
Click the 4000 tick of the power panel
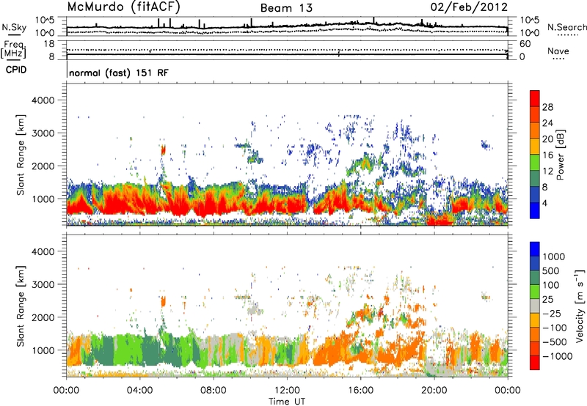(43, 100)
